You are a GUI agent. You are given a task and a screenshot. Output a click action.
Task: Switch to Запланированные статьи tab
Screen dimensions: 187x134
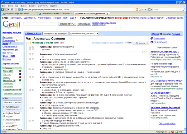pos(55,14)
